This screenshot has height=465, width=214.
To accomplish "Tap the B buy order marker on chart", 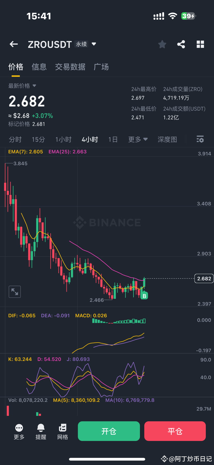I will coord(144,296).
